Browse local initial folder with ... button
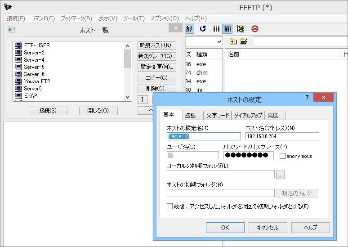This screenshot has width=348, height=247. [x=280, y=175]
